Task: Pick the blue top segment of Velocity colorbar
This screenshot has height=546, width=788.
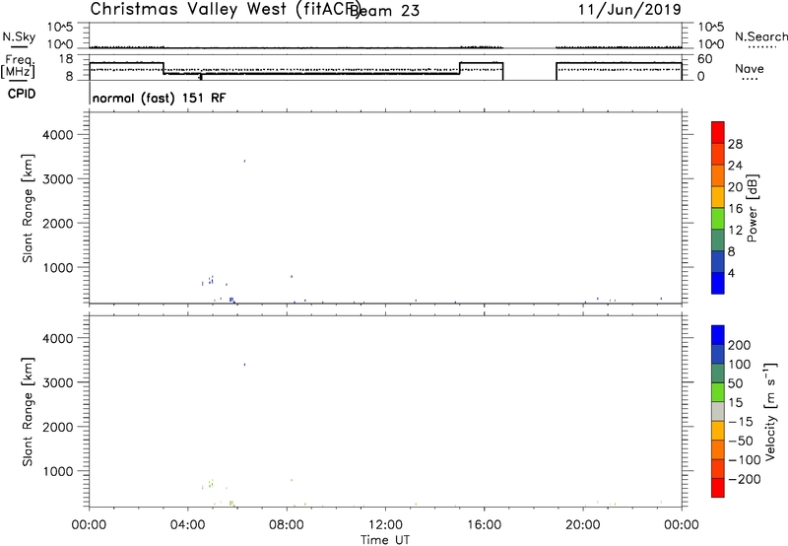Action: click(x=718, y=335)
